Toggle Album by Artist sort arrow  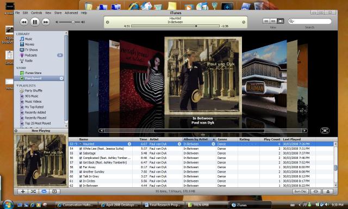coord(214,139)
